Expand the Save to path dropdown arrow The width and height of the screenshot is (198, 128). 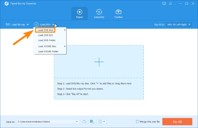[77, 121]
